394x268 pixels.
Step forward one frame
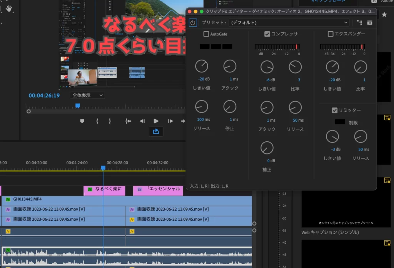coord(170,121)
